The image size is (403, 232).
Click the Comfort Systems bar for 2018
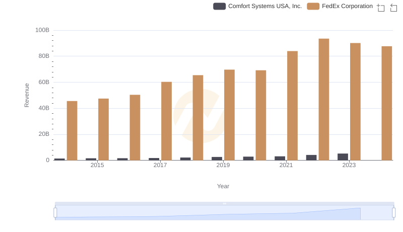[185, 159]
